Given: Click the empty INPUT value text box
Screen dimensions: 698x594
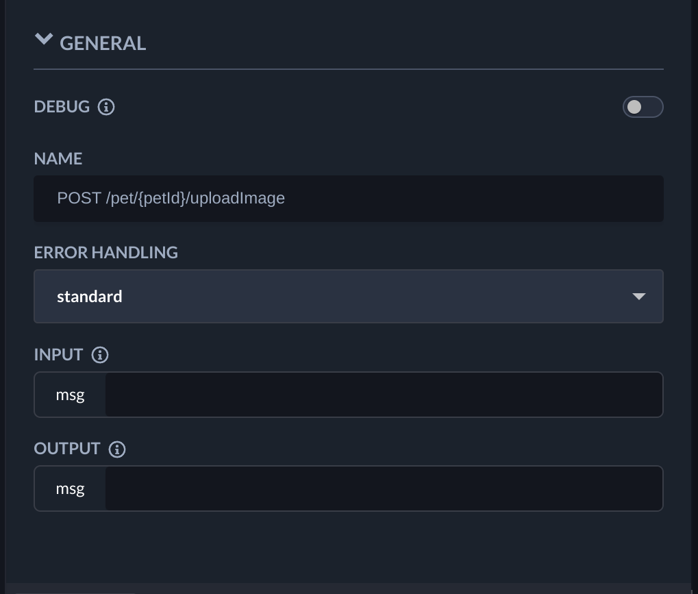Looking at the screenshot, I should [384, 395].
